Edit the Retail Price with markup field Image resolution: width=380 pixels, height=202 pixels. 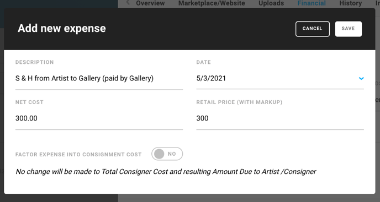pos(280,118)
